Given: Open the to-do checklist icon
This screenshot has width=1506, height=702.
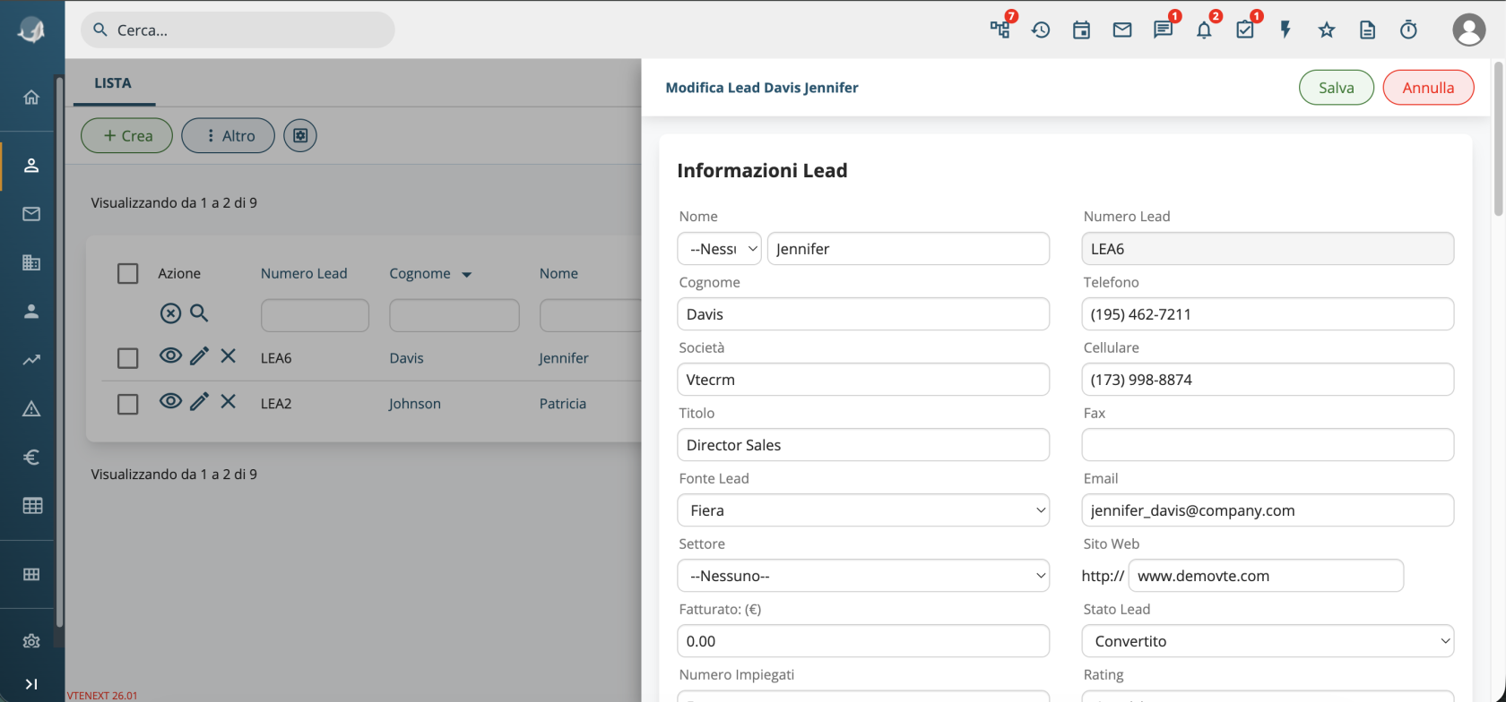Looking at the screenshot, I should tap(1245, 30).
